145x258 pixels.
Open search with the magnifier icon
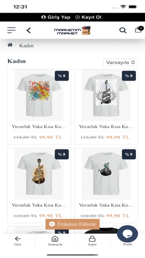click(123, 30)
